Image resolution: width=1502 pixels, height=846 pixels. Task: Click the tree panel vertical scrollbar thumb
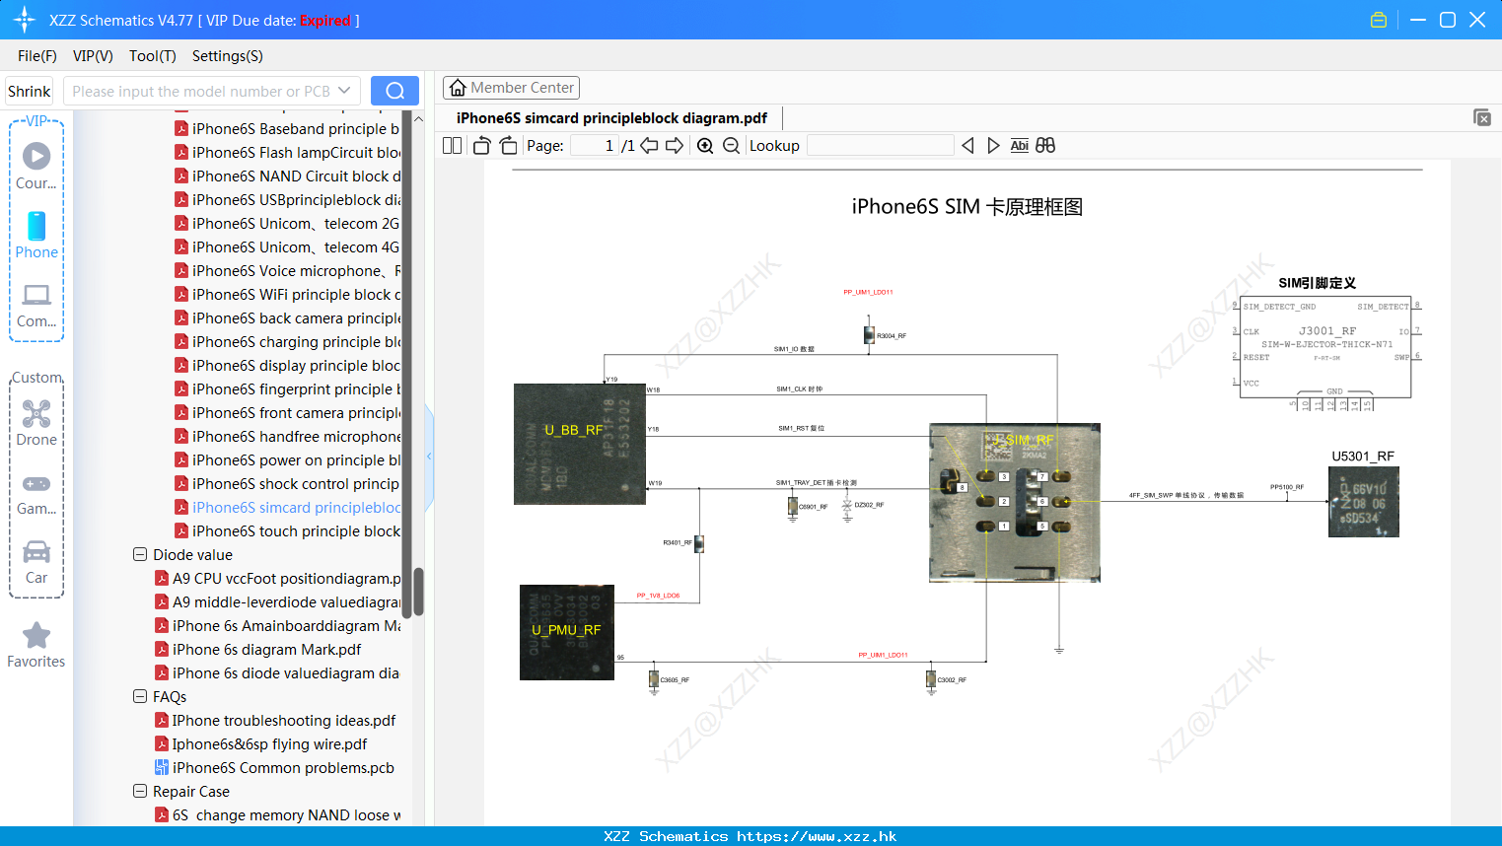coord(418,592)
